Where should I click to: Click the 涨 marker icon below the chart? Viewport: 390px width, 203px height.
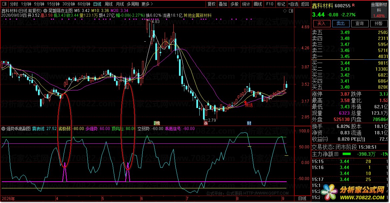[x=206, y=123]
